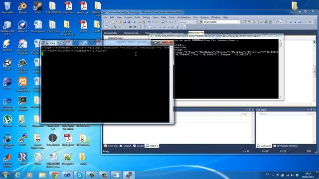The image size is (319, 179).
Task: Click the Windows Start button
Action: [5, 175]
